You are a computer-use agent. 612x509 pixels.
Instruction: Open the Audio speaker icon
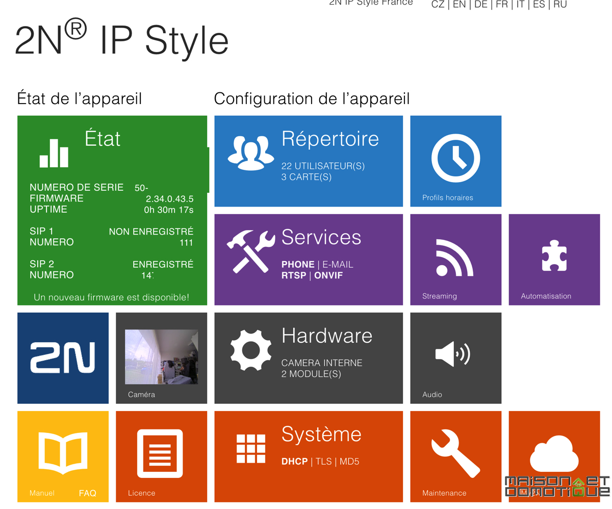452,354
